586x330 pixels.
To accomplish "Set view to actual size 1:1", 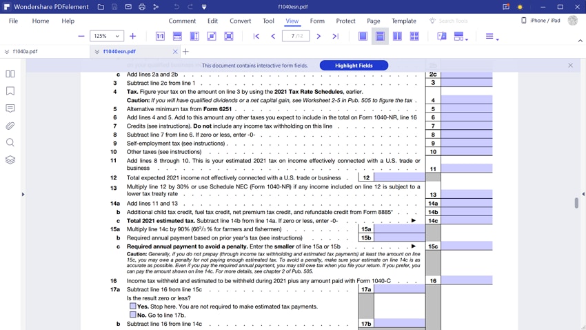I will [x=160, y=37].
